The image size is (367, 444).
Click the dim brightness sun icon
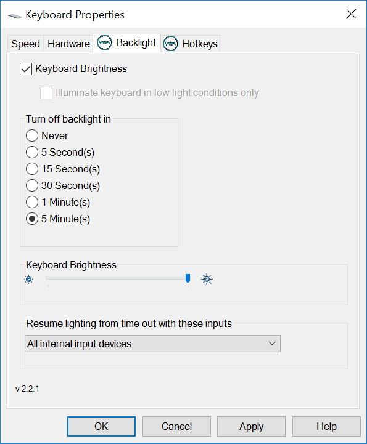coord(28,280)
